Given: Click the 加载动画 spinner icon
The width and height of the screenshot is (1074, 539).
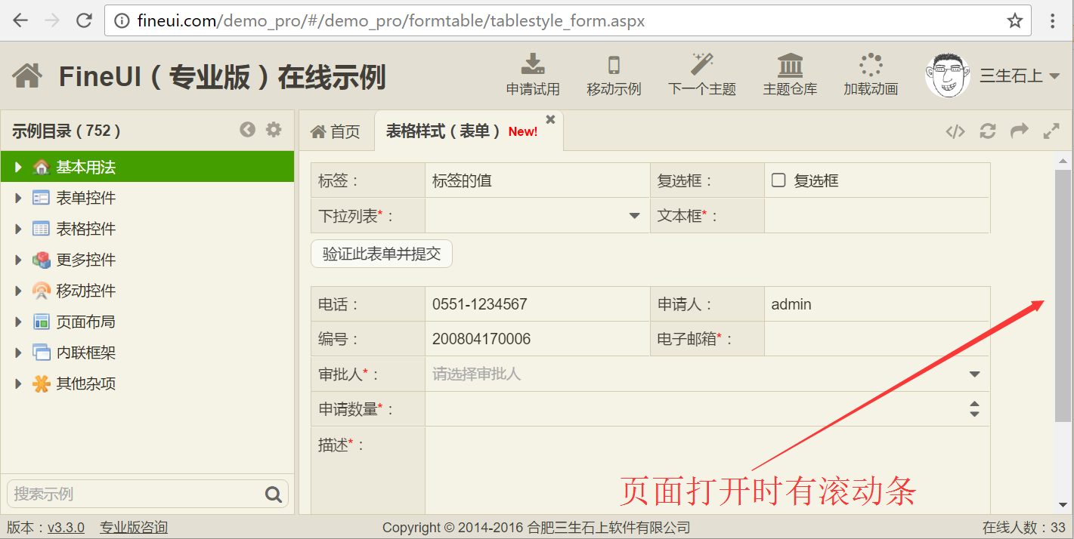Looking at the screenshot, I should [871, 64].
